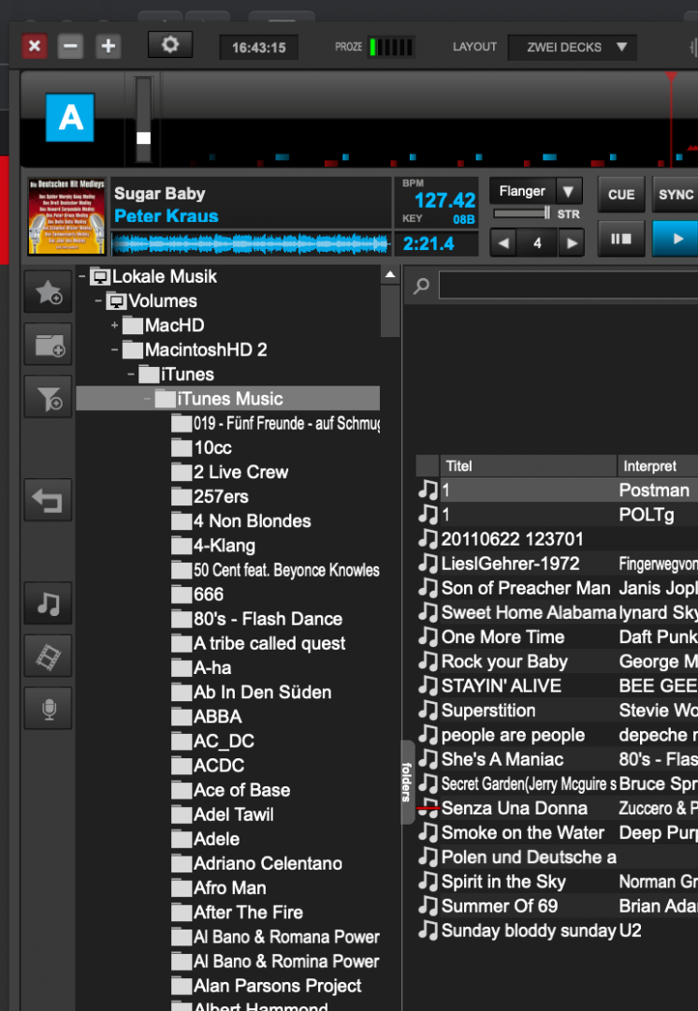Toggle the folders side panel tab
The image size is (698, 1011).
point(407,782)
